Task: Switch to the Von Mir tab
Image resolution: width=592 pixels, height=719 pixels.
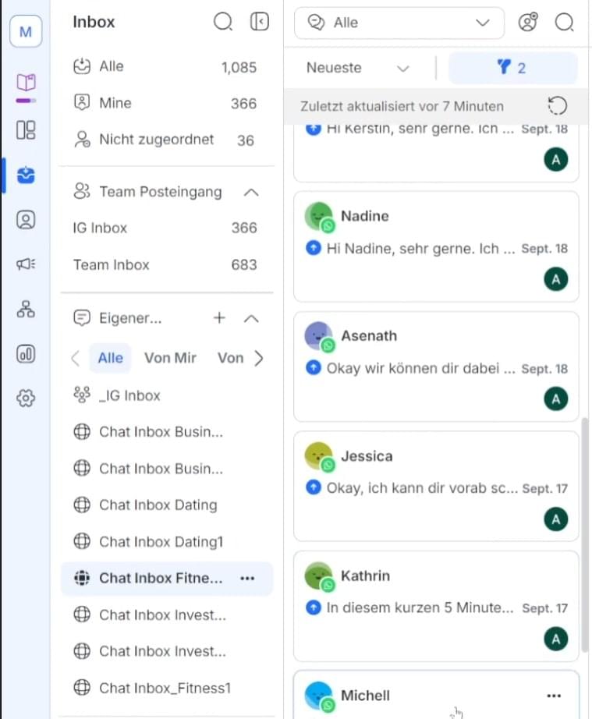Action: 170,358
